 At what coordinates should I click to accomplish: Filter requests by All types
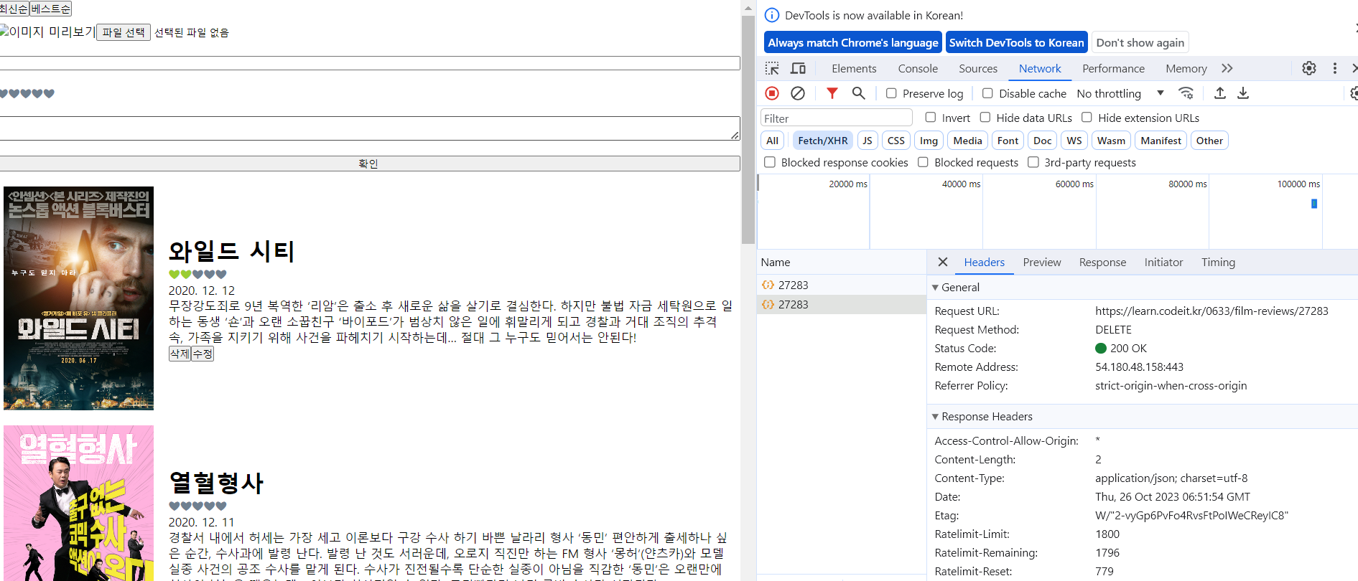click(x=772, y=141)
